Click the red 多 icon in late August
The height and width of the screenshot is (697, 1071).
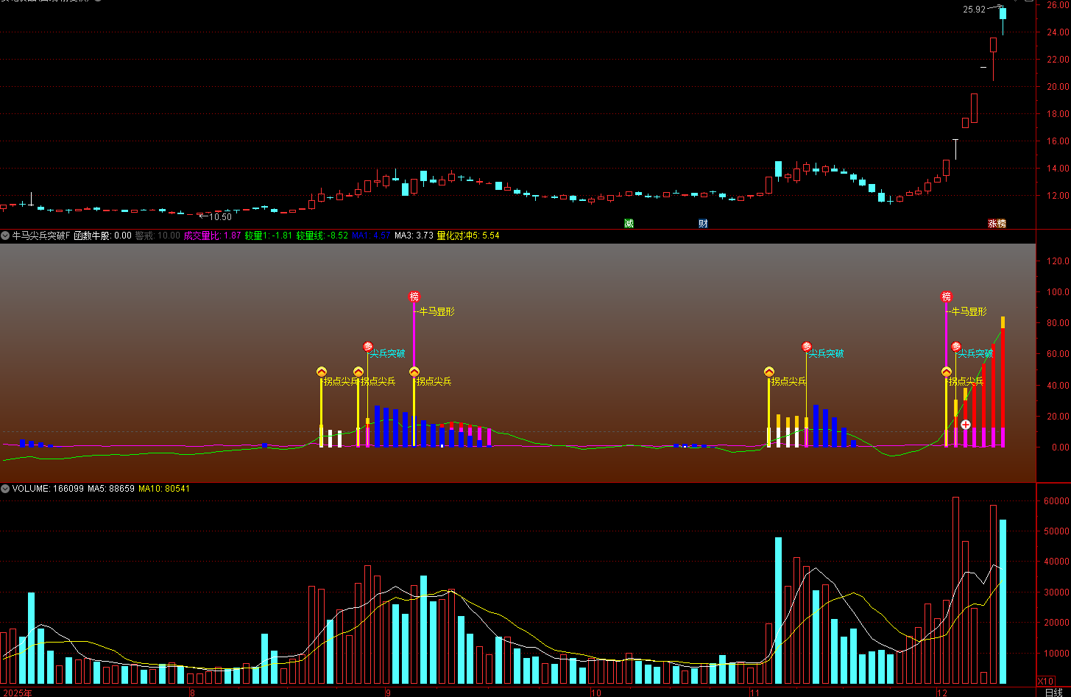[368, 347]
